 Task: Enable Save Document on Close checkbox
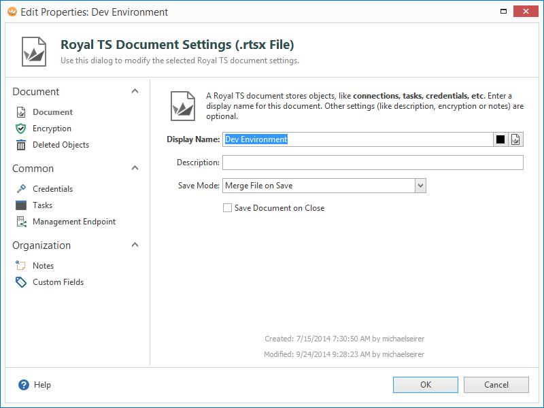coord(227,208)
